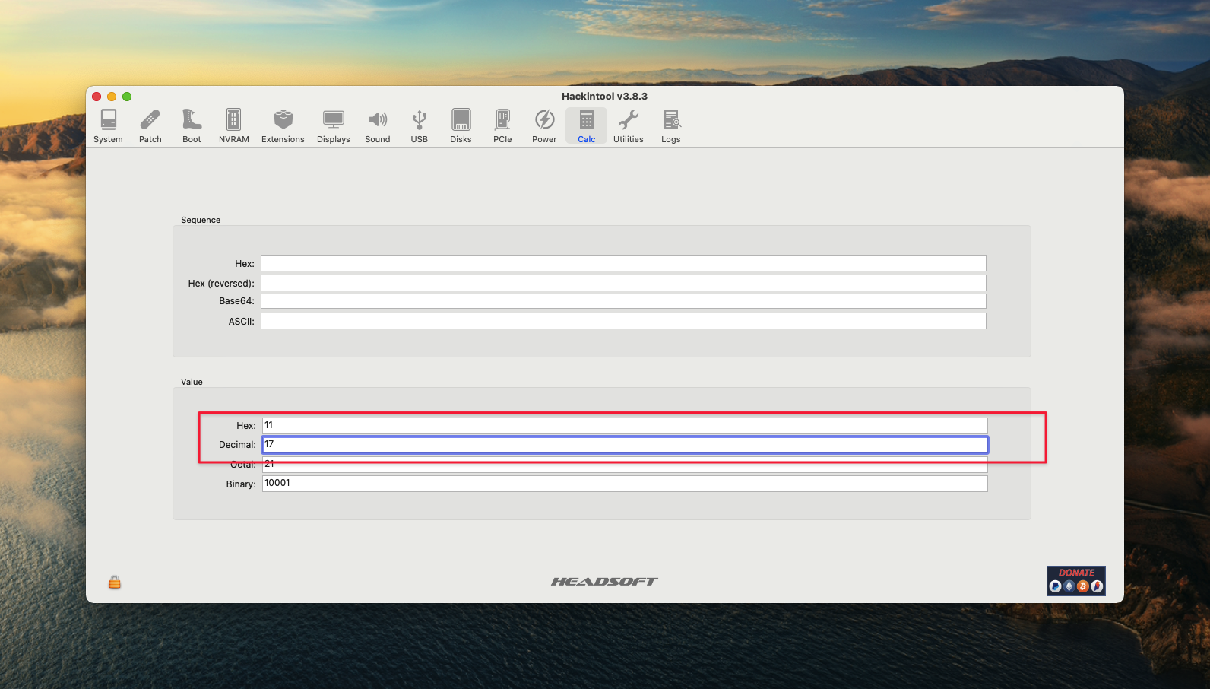Click in the ASCII sequence field
The height and width of the screenshot is (689, 1210).
click(x=623, y=321)
